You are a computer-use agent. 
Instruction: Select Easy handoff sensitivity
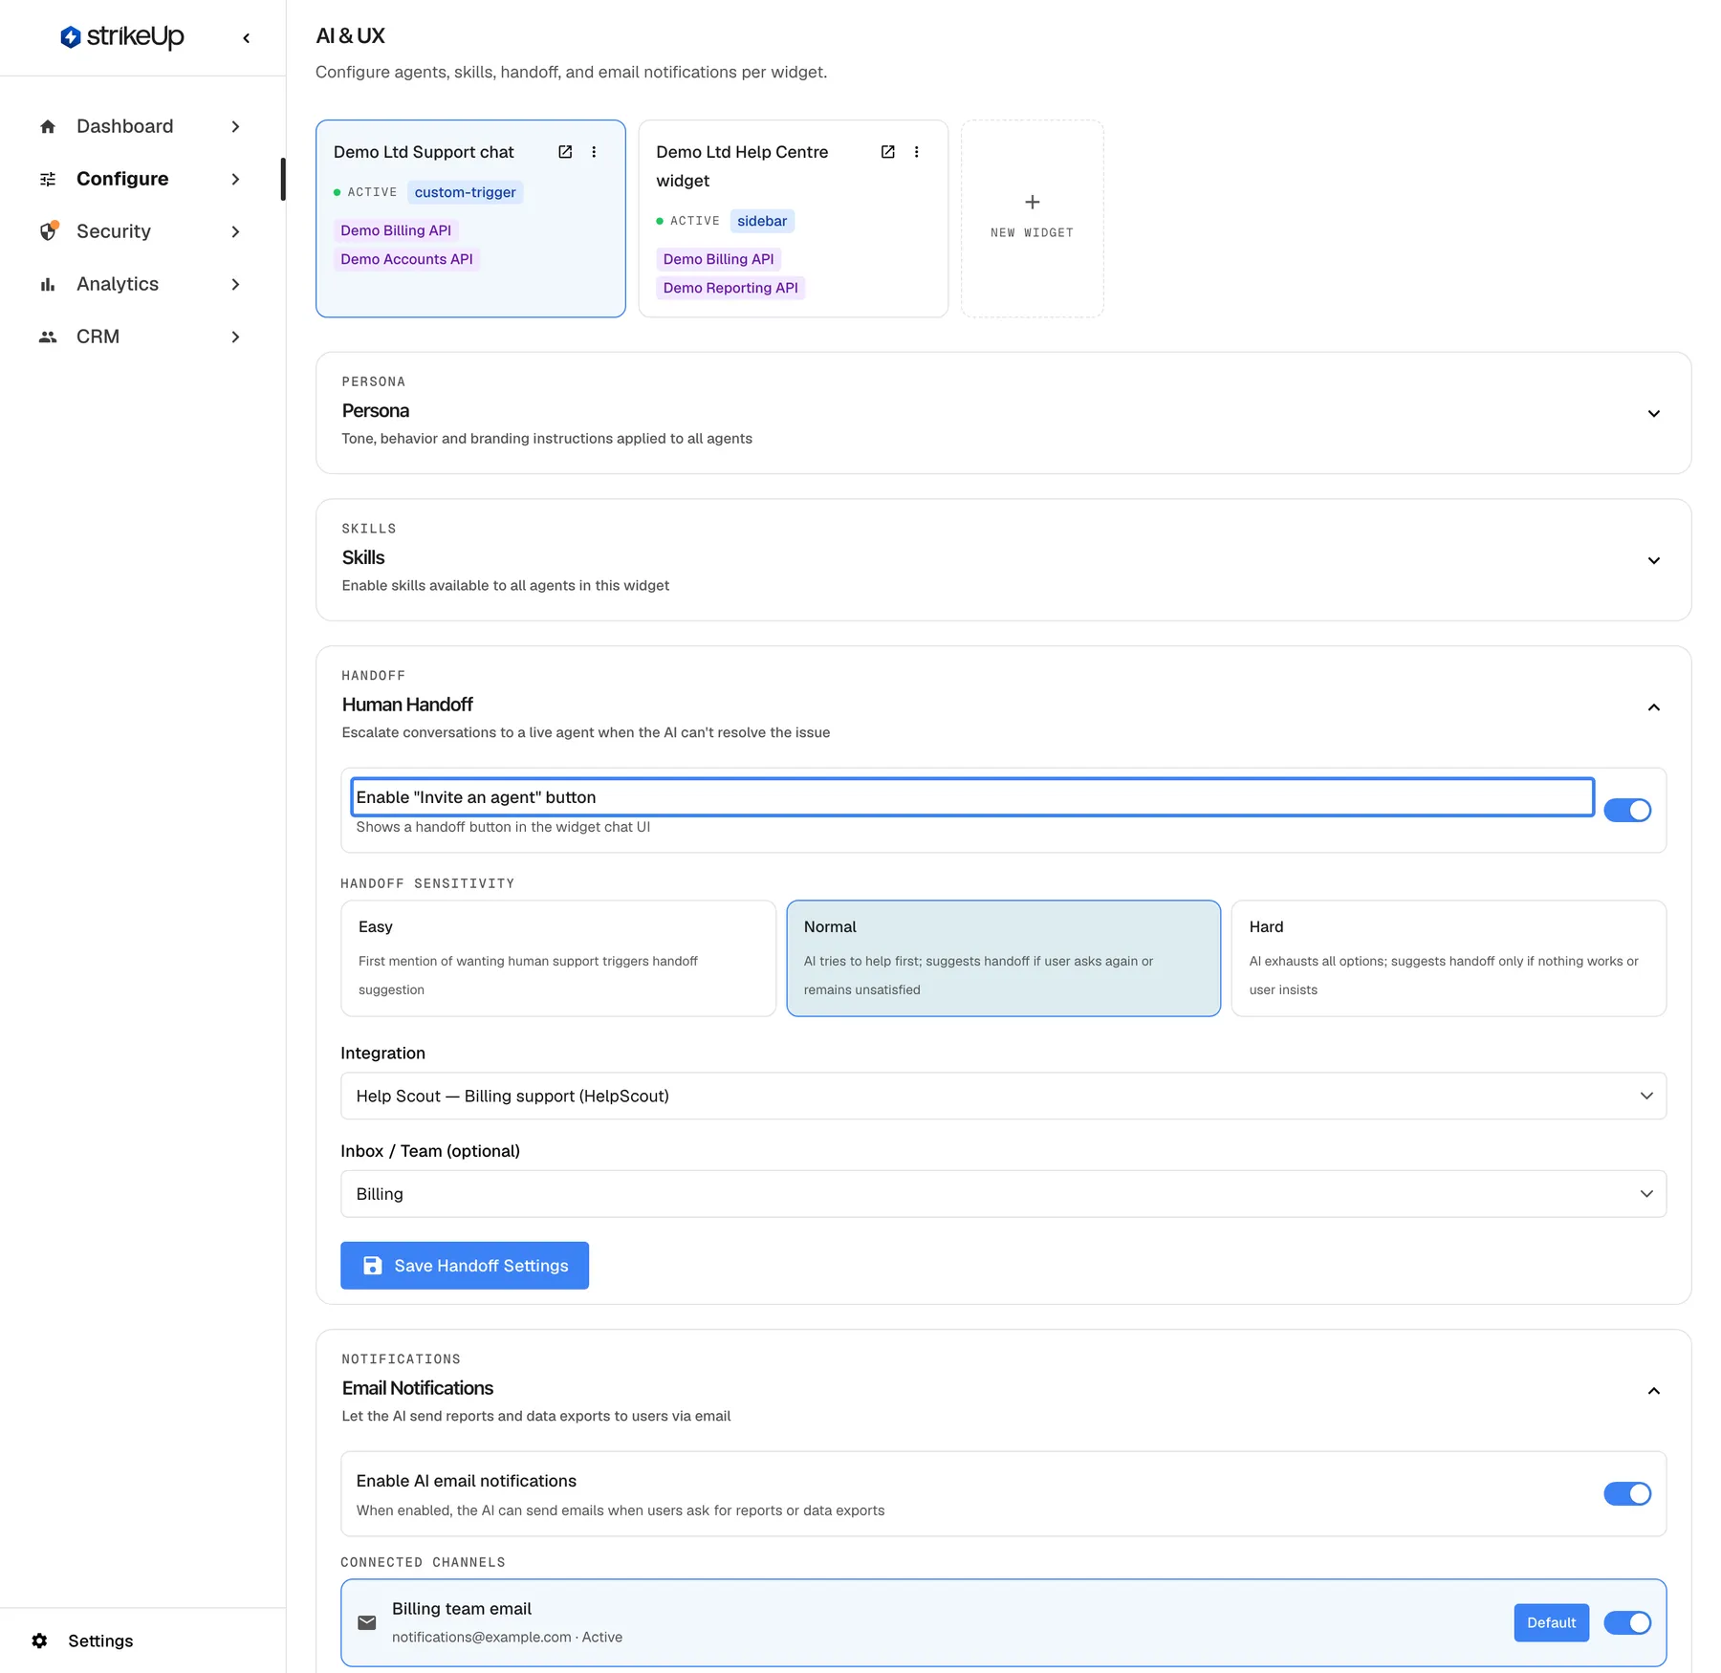(x=558, y=958)
